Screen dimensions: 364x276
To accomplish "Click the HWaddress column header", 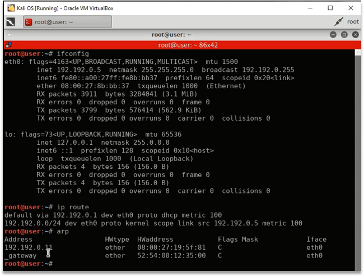I will click(x=155, y=240).
